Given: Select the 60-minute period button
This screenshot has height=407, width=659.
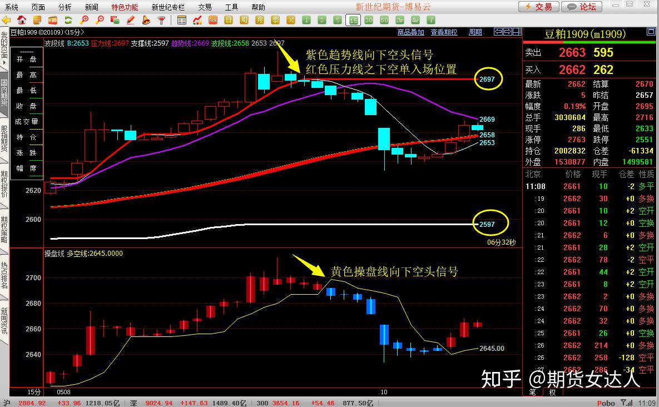Looking at the screenshot, I should click(384, 20).
